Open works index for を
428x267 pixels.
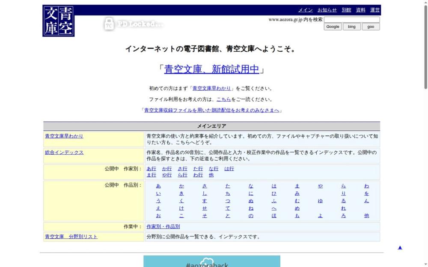click(367, 194)
